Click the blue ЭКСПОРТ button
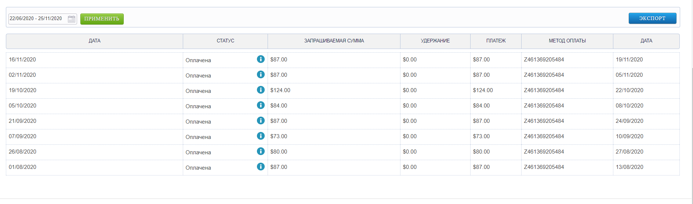693x204 pixels. pyautogui.click(x=652, y=18)
